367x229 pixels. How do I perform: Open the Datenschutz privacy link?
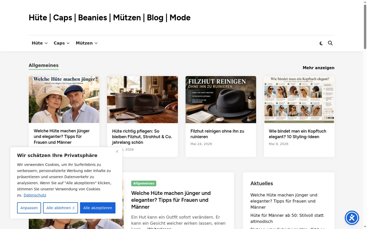pos(35,195)
